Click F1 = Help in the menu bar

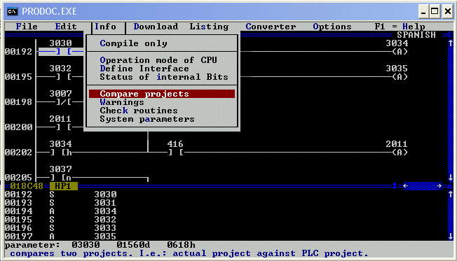coord(400,27)
